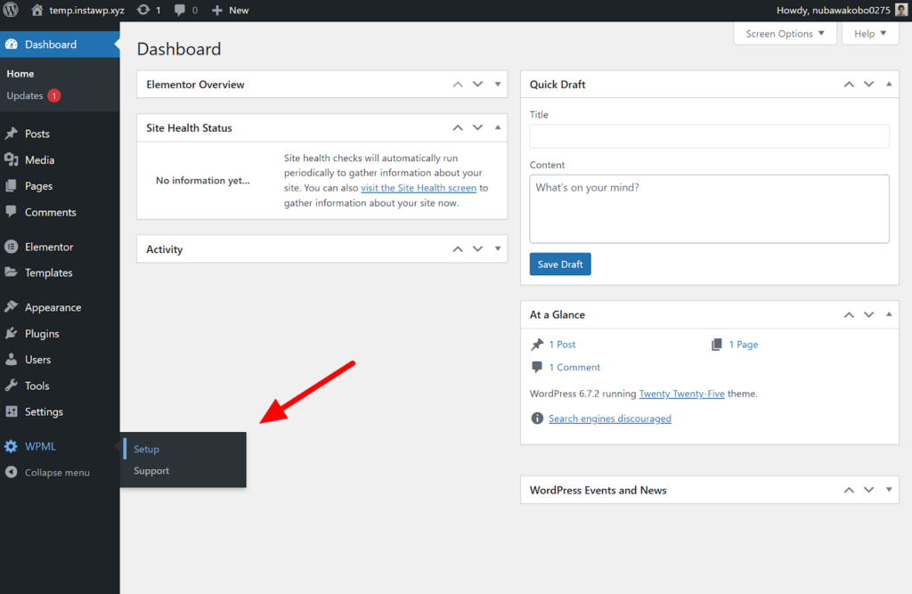The width and height of the screenshot is (912, 594).
Task: Click the WPML gear icon in sidebar
Action: (11, 446)
